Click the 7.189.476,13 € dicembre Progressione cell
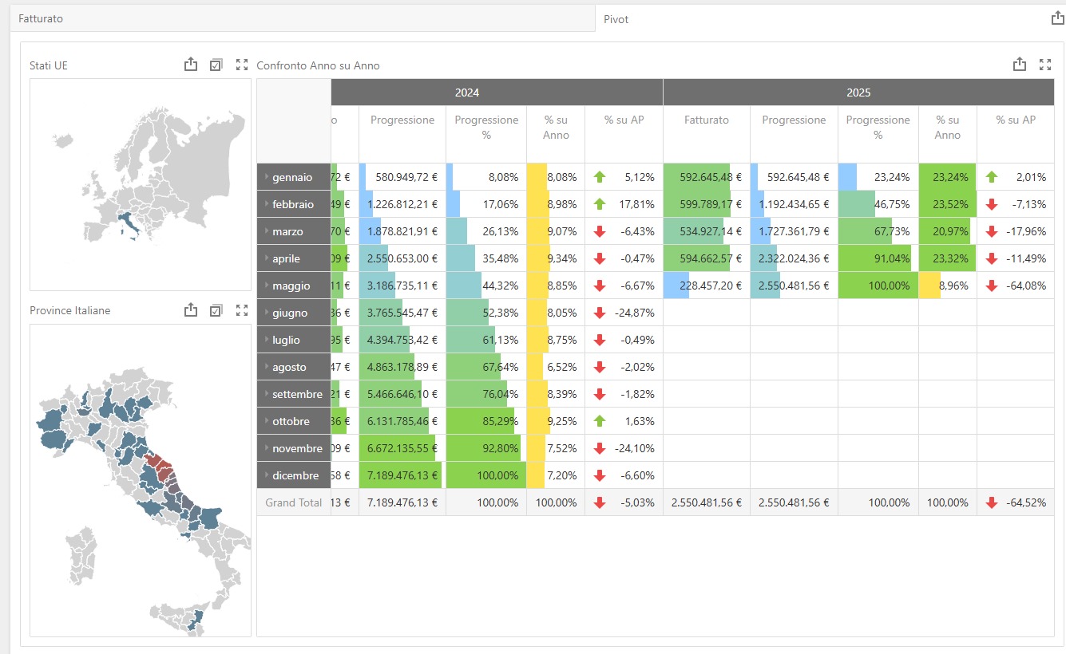 click(402, 475)
